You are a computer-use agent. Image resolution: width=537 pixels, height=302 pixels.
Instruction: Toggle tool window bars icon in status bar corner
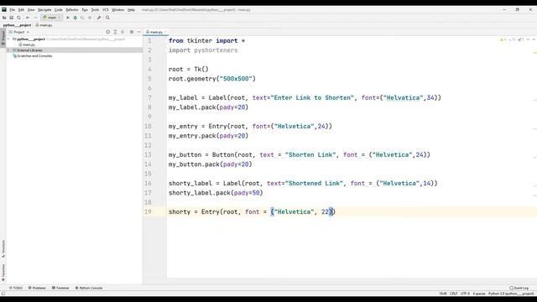3,294
